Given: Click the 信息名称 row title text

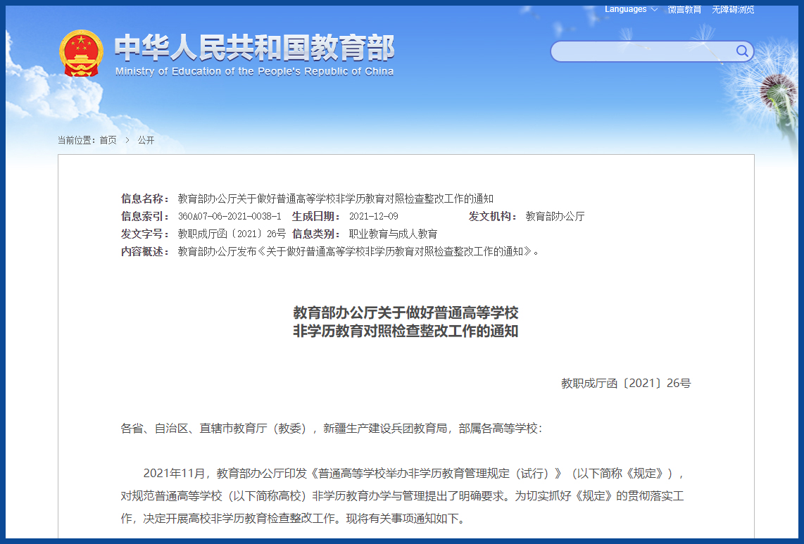Looking at the screenshot, I should [335, 198].
